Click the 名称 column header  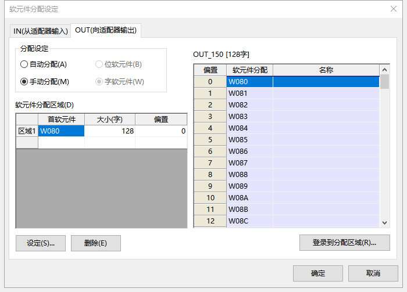coord(326,70)
